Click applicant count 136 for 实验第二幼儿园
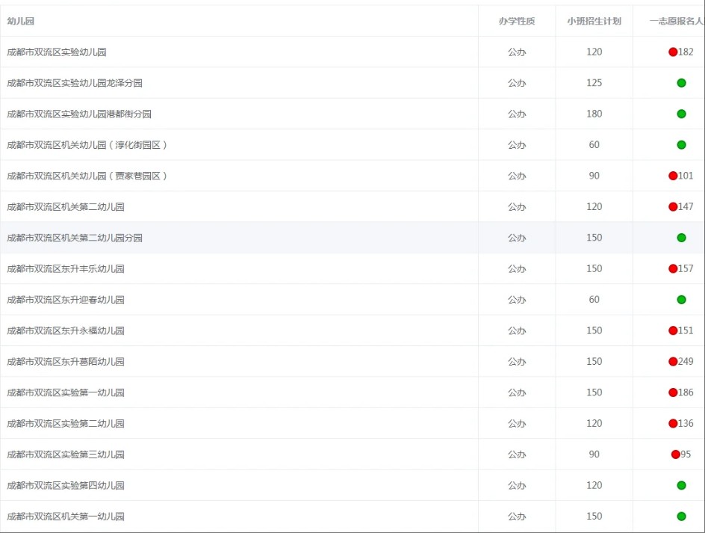This screenshot has height=533, width=705. 686,424
